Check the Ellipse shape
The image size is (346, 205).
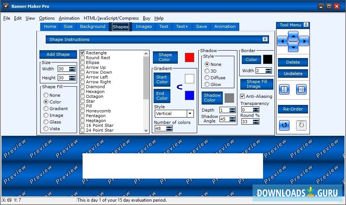[x=83, y=63]
